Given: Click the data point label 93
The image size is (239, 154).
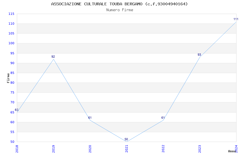Looking at the screenshot, I should point(199,55).
